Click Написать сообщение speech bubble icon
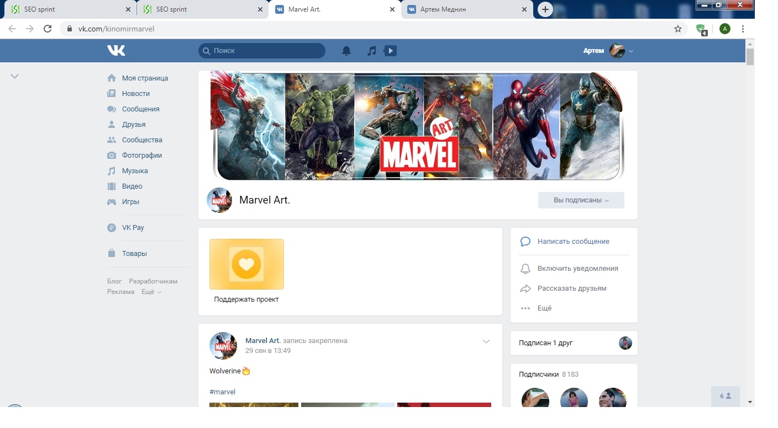 pyautogui.click(x=525, y=242)
